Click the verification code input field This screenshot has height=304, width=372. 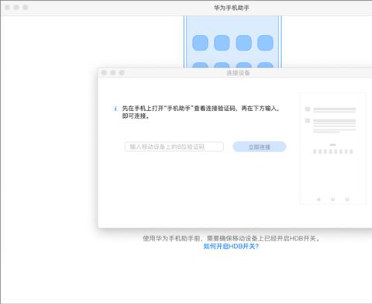[174, 147]
